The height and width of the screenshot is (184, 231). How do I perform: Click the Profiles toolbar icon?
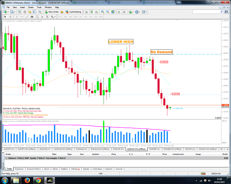tap(12, 12)
